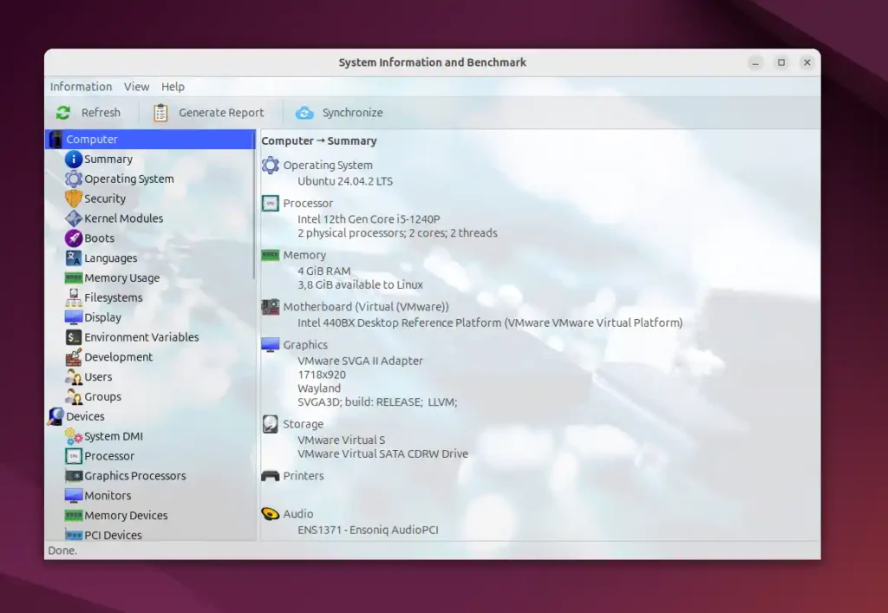Click the Kernel Modules icon
Viewport: 888px width, 613px height.
[74, 218]
